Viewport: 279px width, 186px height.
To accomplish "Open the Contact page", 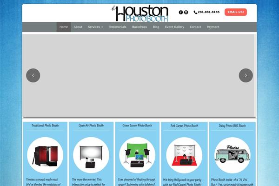I will [195, 27].
